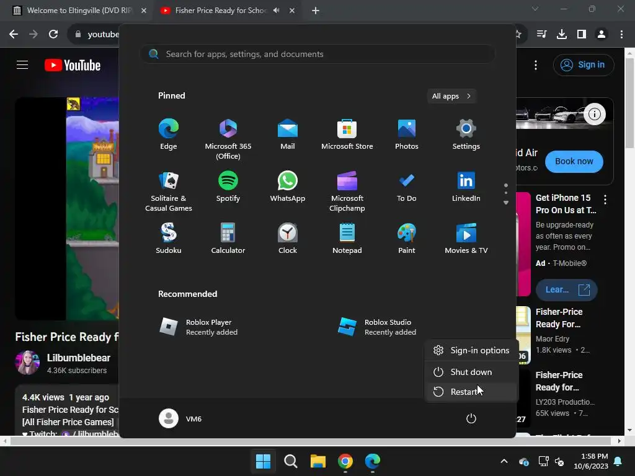Go to next page of pinned apps

[506, 203]
